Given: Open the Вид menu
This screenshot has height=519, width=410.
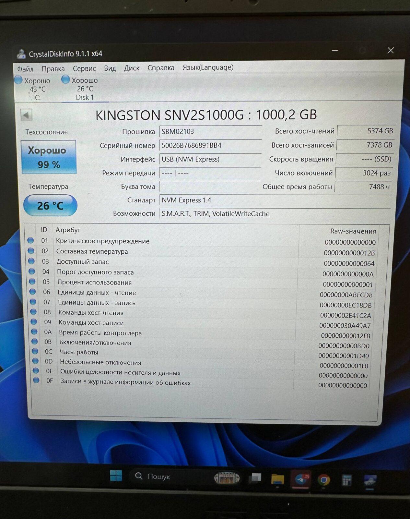Looking at the screenshot, I should (110, 68).
